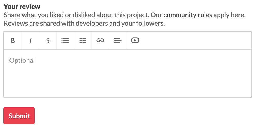Click empty toolbar space right of video icon
The height and width of the screenshot is (129, 258).
194,40
